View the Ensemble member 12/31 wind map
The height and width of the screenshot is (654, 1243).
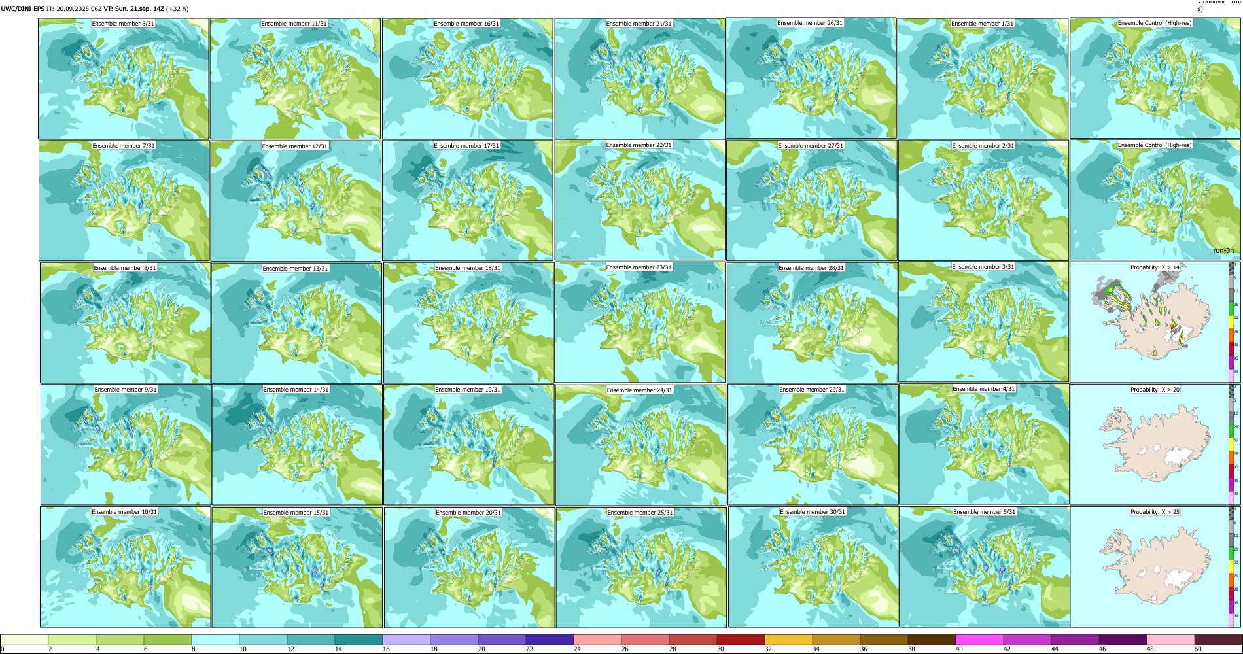coord(296,200)
